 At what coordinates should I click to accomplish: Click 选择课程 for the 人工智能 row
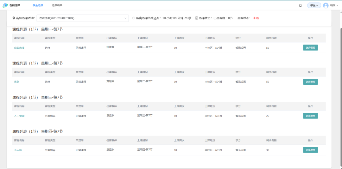click(x=310, y=116)
